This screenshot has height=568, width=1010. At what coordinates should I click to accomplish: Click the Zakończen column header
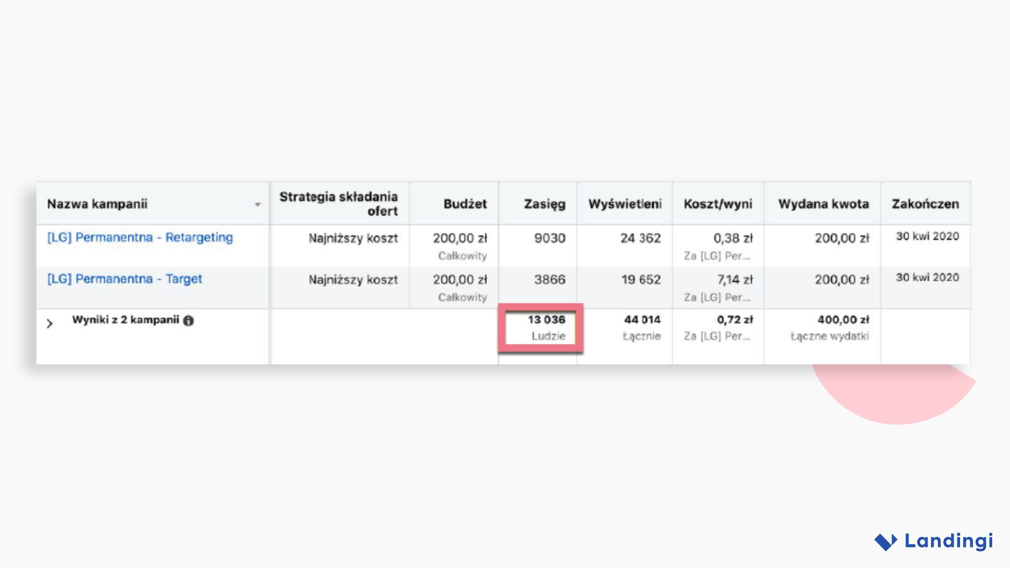point(924,204)
